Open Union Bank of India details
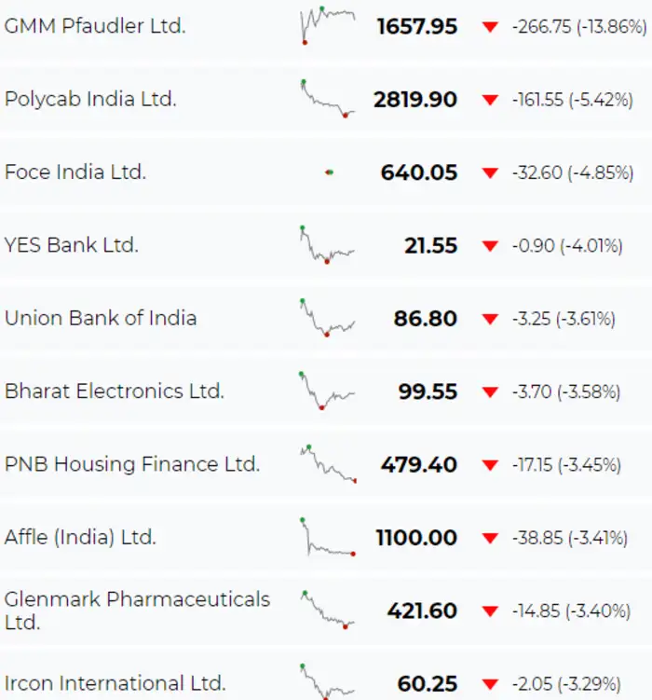This screenshot has width=652, height=700. 101,318
